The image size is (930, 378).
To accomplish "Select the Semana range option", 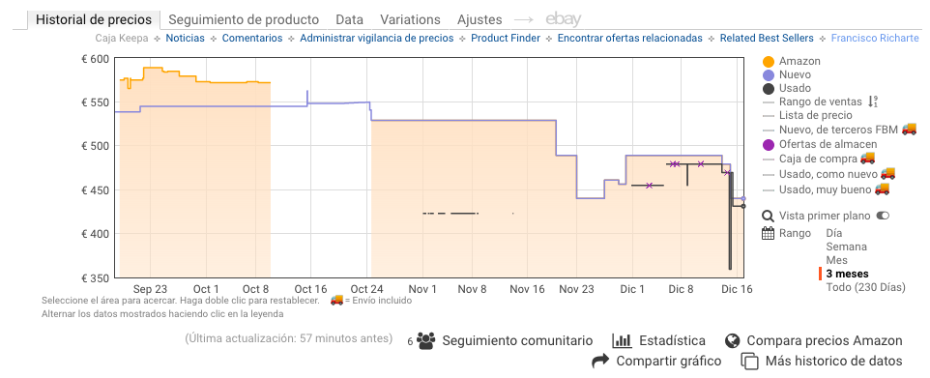I will pos(846,247).
